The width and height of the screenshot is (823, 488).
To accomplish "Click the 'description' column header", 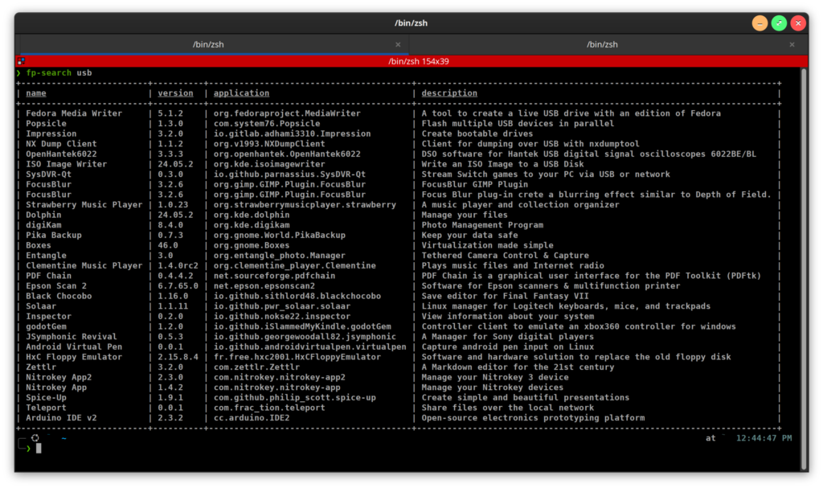I will [x=449, y=93].
